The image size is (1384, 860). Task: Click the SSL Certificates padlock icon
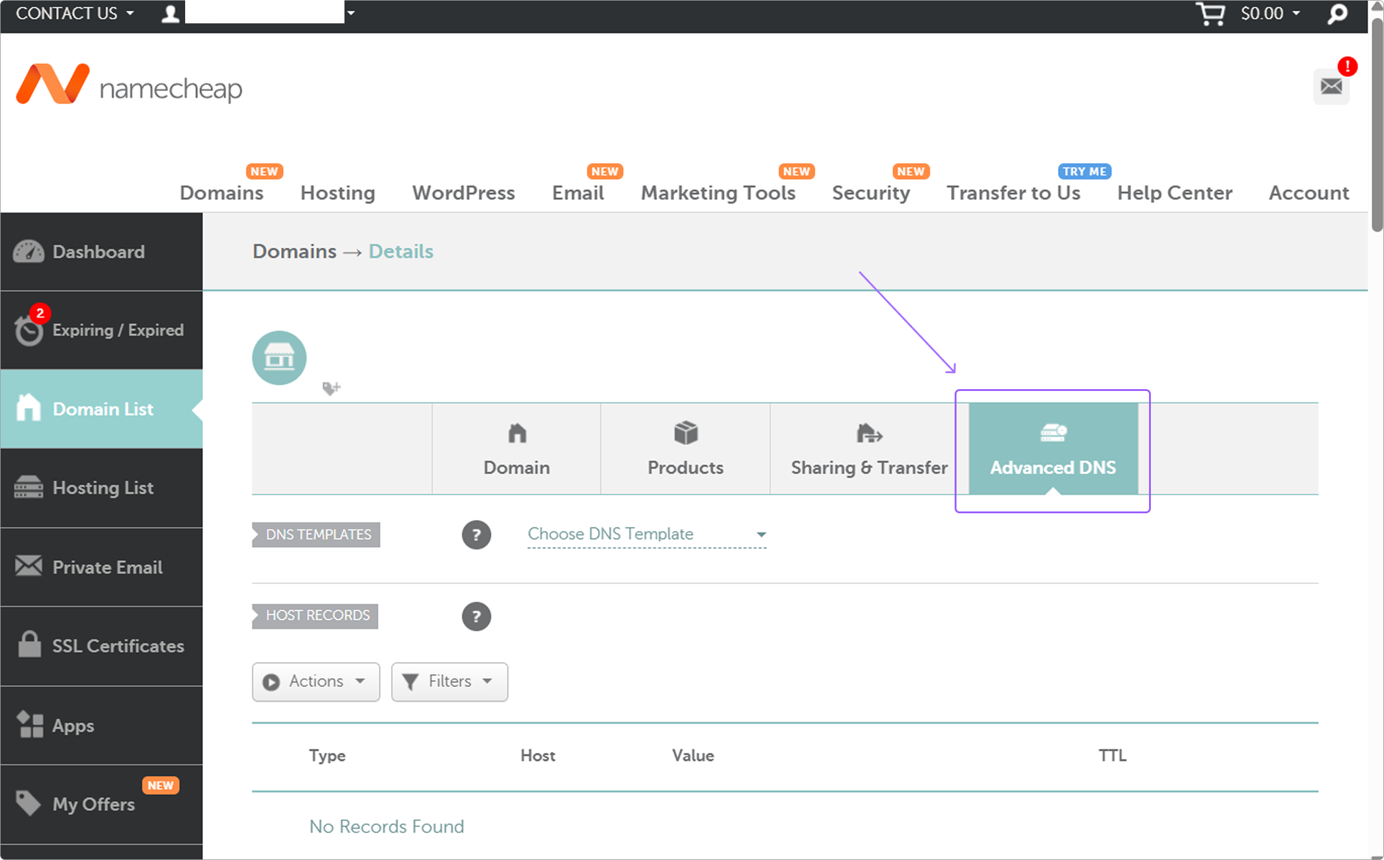point(29,644)
